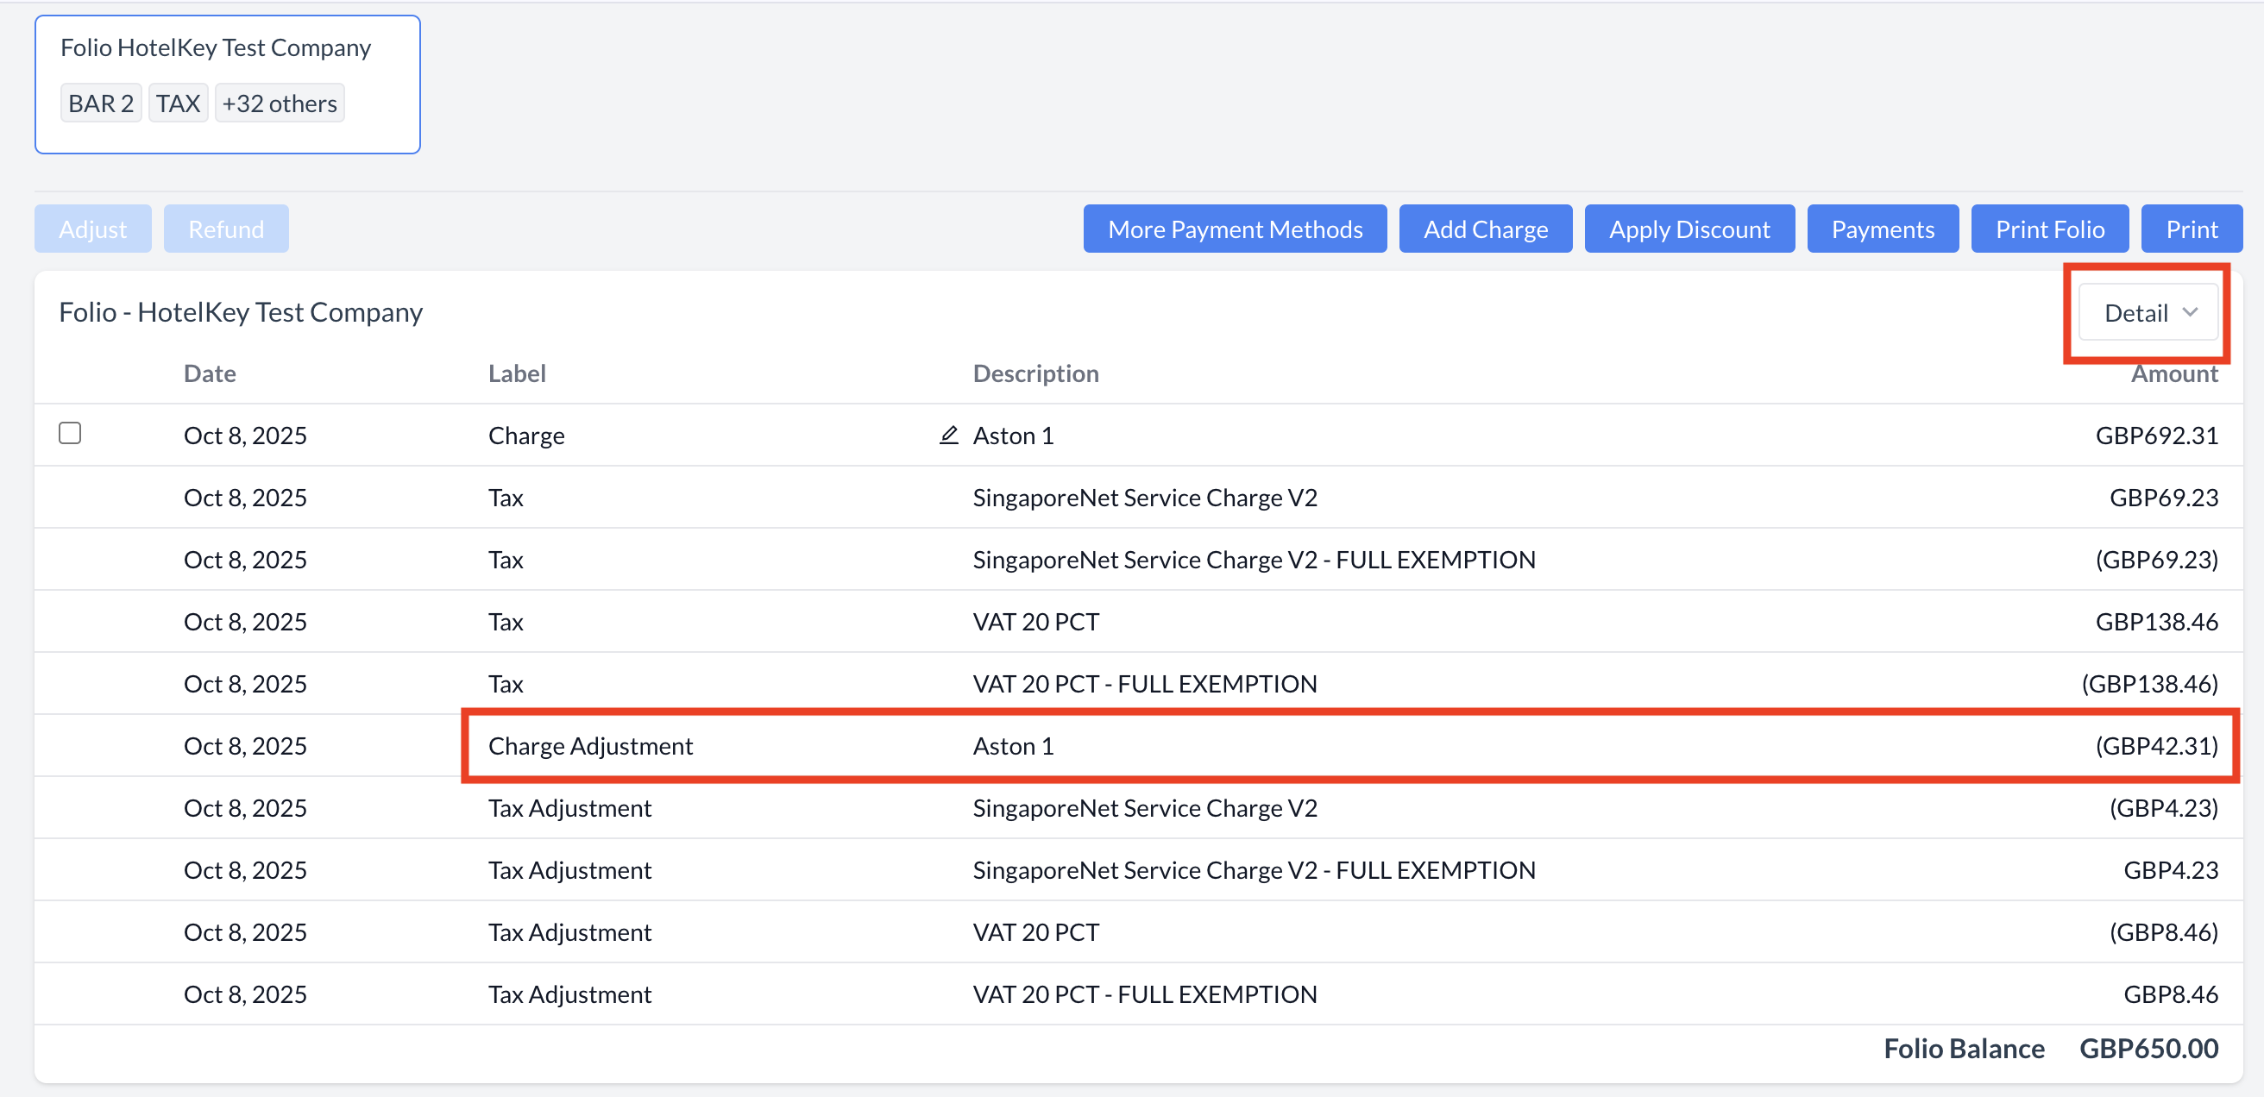Select the VAT 20 PCT - FULL EXEMPTION tax row
This screenshot has width=2264, height=1097.
click(x=1143, y=683)
